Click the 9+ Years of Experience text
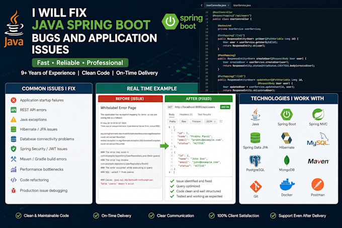 point(48,73)
